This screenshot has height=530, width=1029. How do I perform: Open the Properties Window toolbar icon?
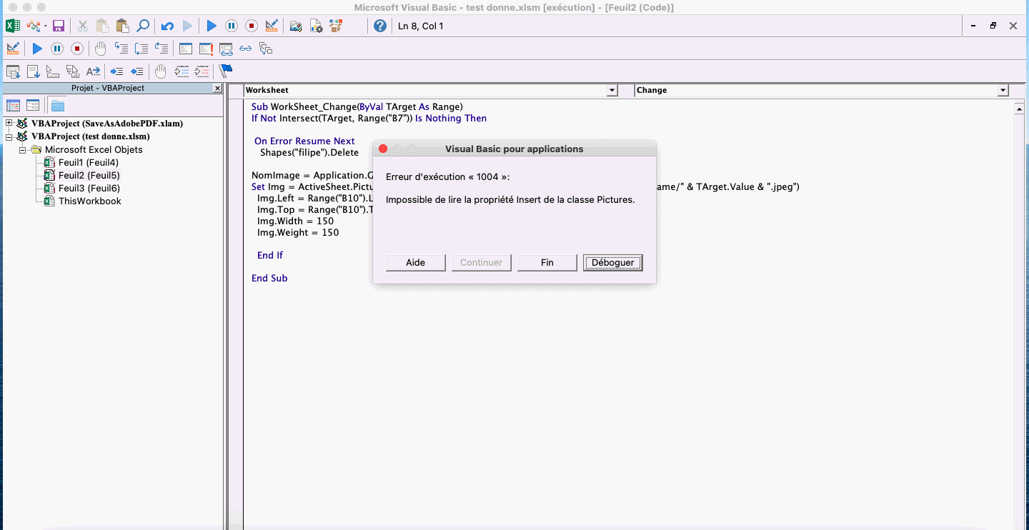pyautogui.click(x=316, y=26)
